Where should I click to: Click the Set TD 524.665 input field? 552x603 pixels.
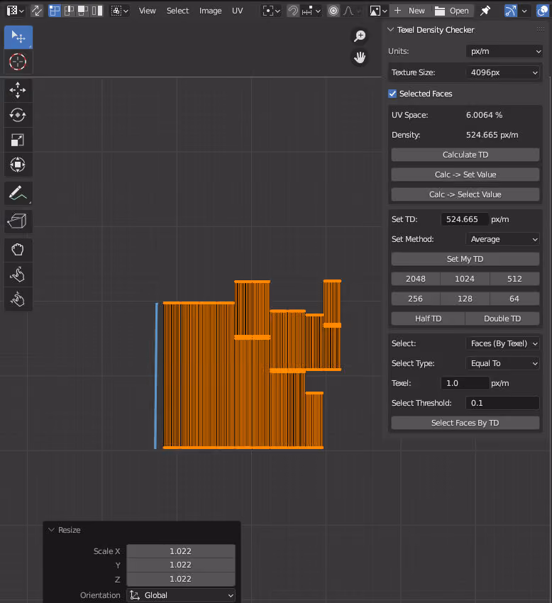coord(465,219)
